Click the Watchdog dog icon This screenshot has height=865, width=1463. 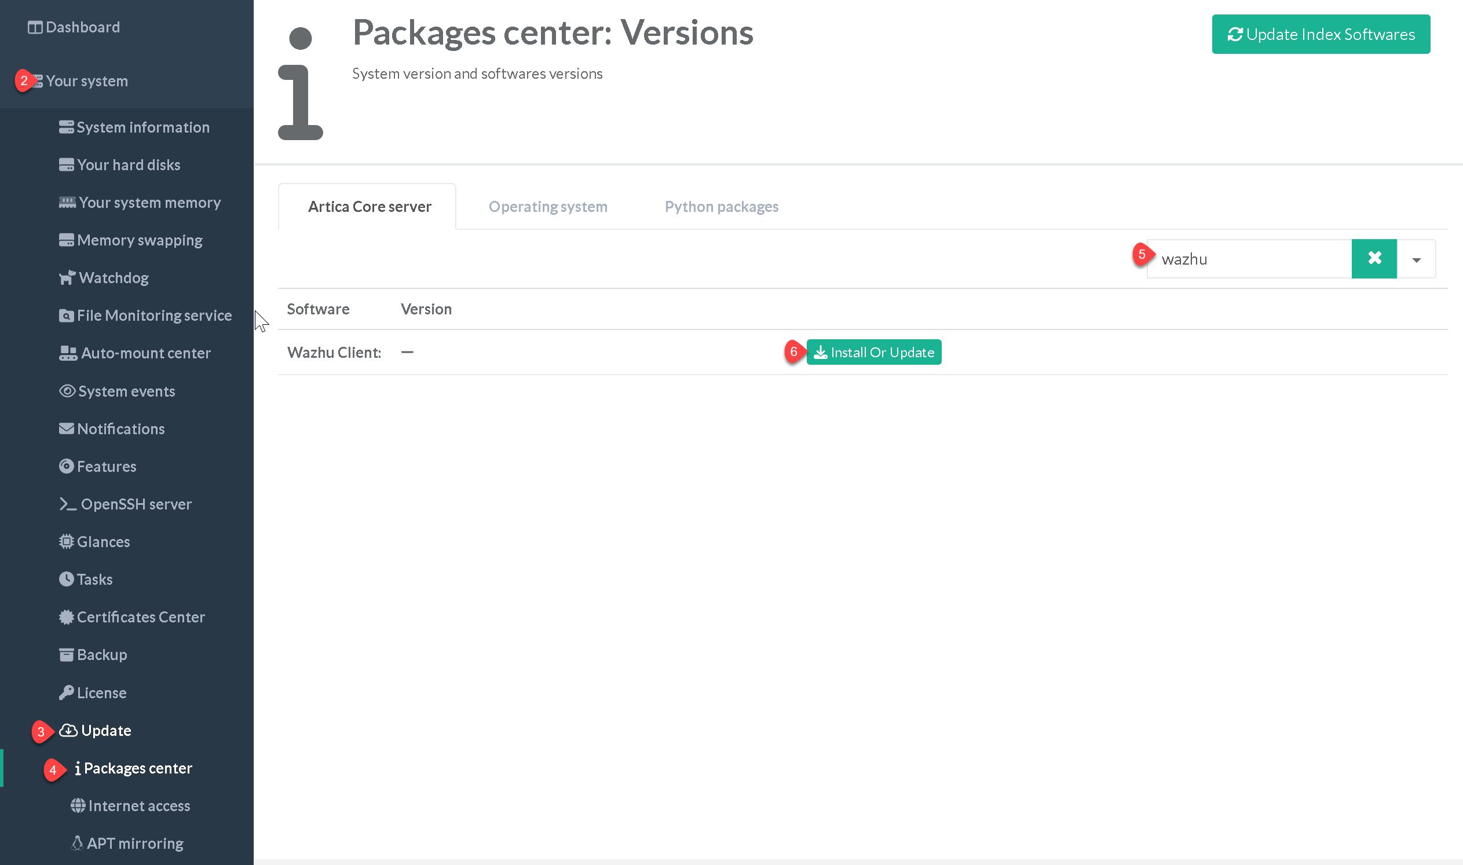coord(67,277)
